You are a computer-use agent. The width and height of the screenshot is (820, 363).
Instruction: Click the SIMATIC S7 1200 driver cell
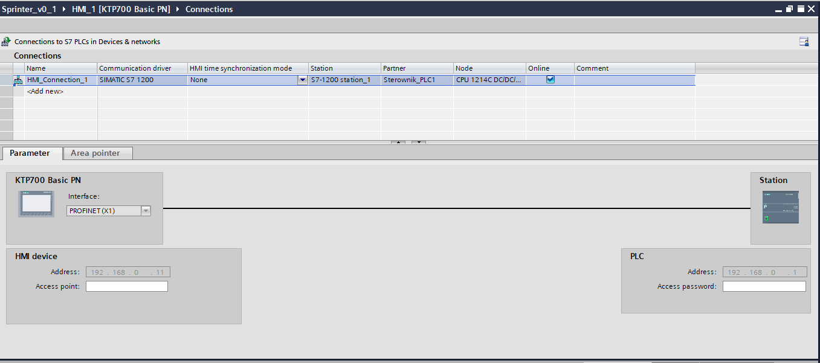tap(143, 80)
